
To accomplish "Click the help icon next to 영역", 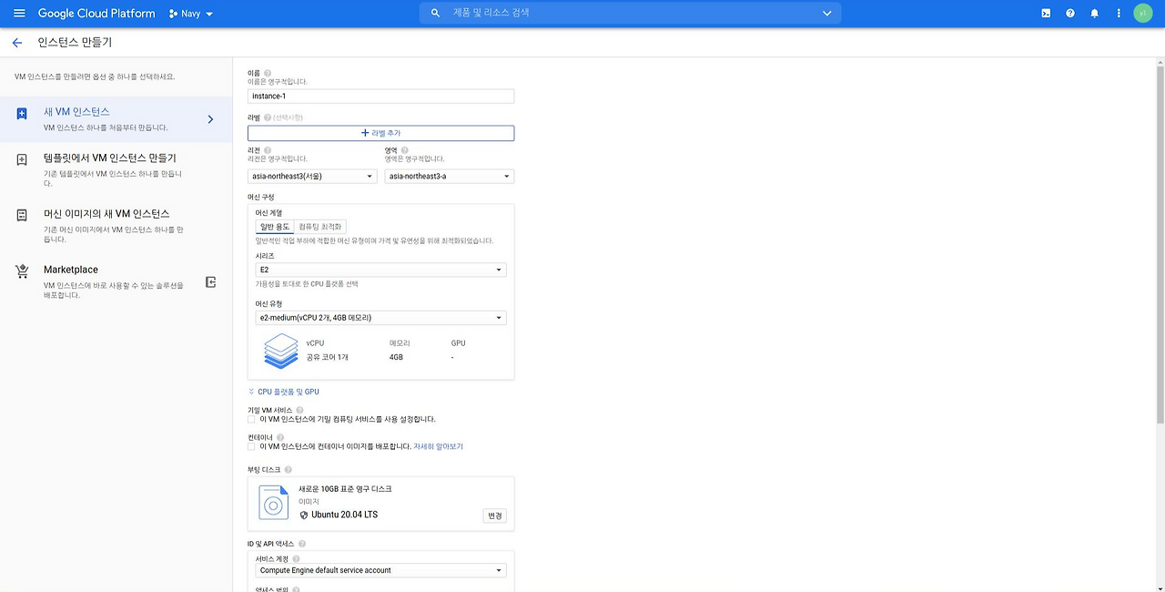I will [404, 150].
